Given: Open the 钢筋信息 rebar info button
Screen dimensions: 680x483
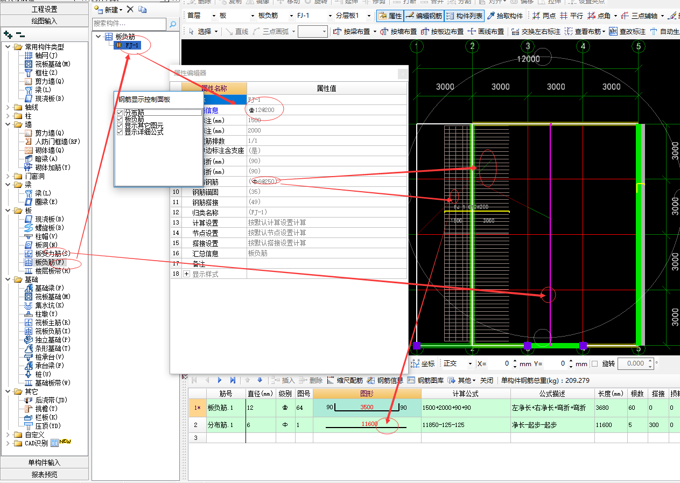Looking at the screenshot, I should [385, 380].
